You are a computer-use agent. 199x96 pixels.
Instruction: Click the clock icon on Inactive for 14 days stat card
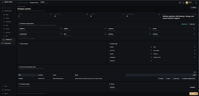pos(87,14)
